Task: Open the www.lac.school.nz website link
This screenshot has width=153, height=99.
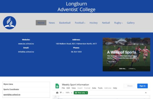Action: (26, 44)
